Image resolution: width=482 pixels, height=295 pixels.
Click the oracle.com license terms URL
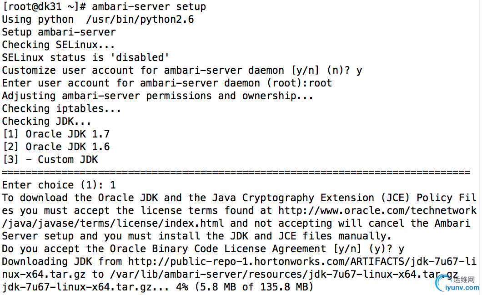[x=377, y=211]
